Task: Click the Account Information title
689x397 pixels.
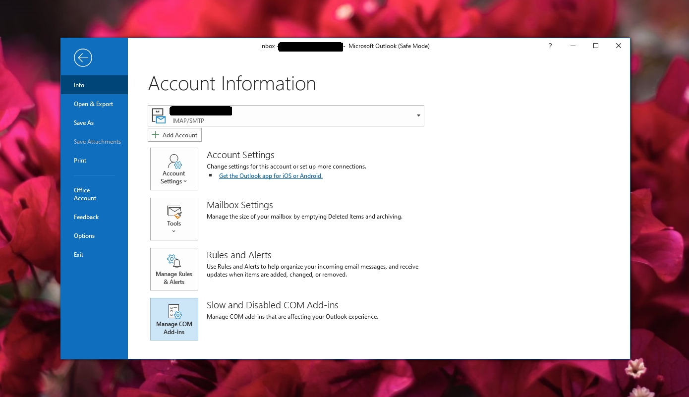Action: [232, 84]
